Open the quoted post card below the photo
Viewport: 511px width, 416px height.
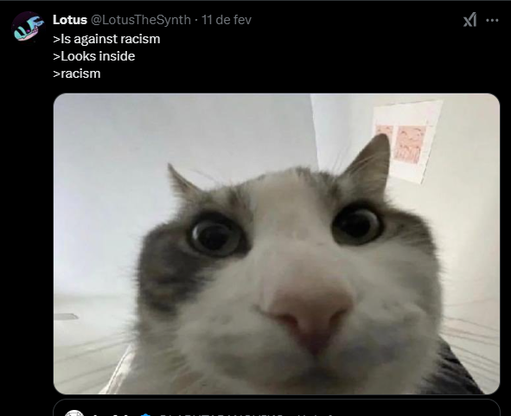click(277, 407)
